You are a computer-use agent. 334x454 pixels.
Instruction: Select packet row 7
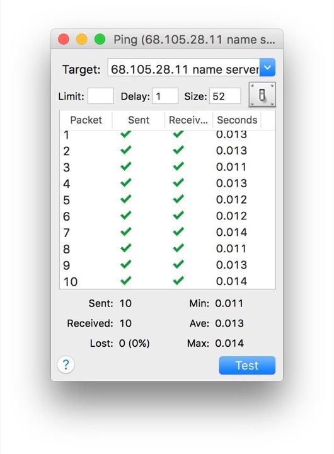tap(167, 233)
